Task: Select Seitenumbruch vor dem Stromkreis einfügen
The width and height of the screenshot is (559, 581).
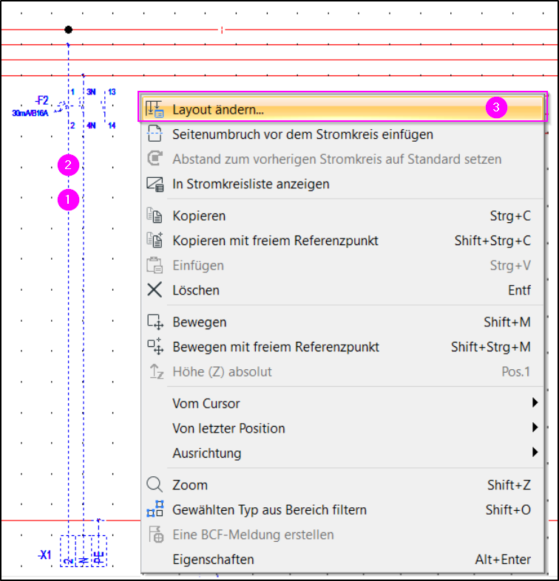Action: click(x=342, y=134)
